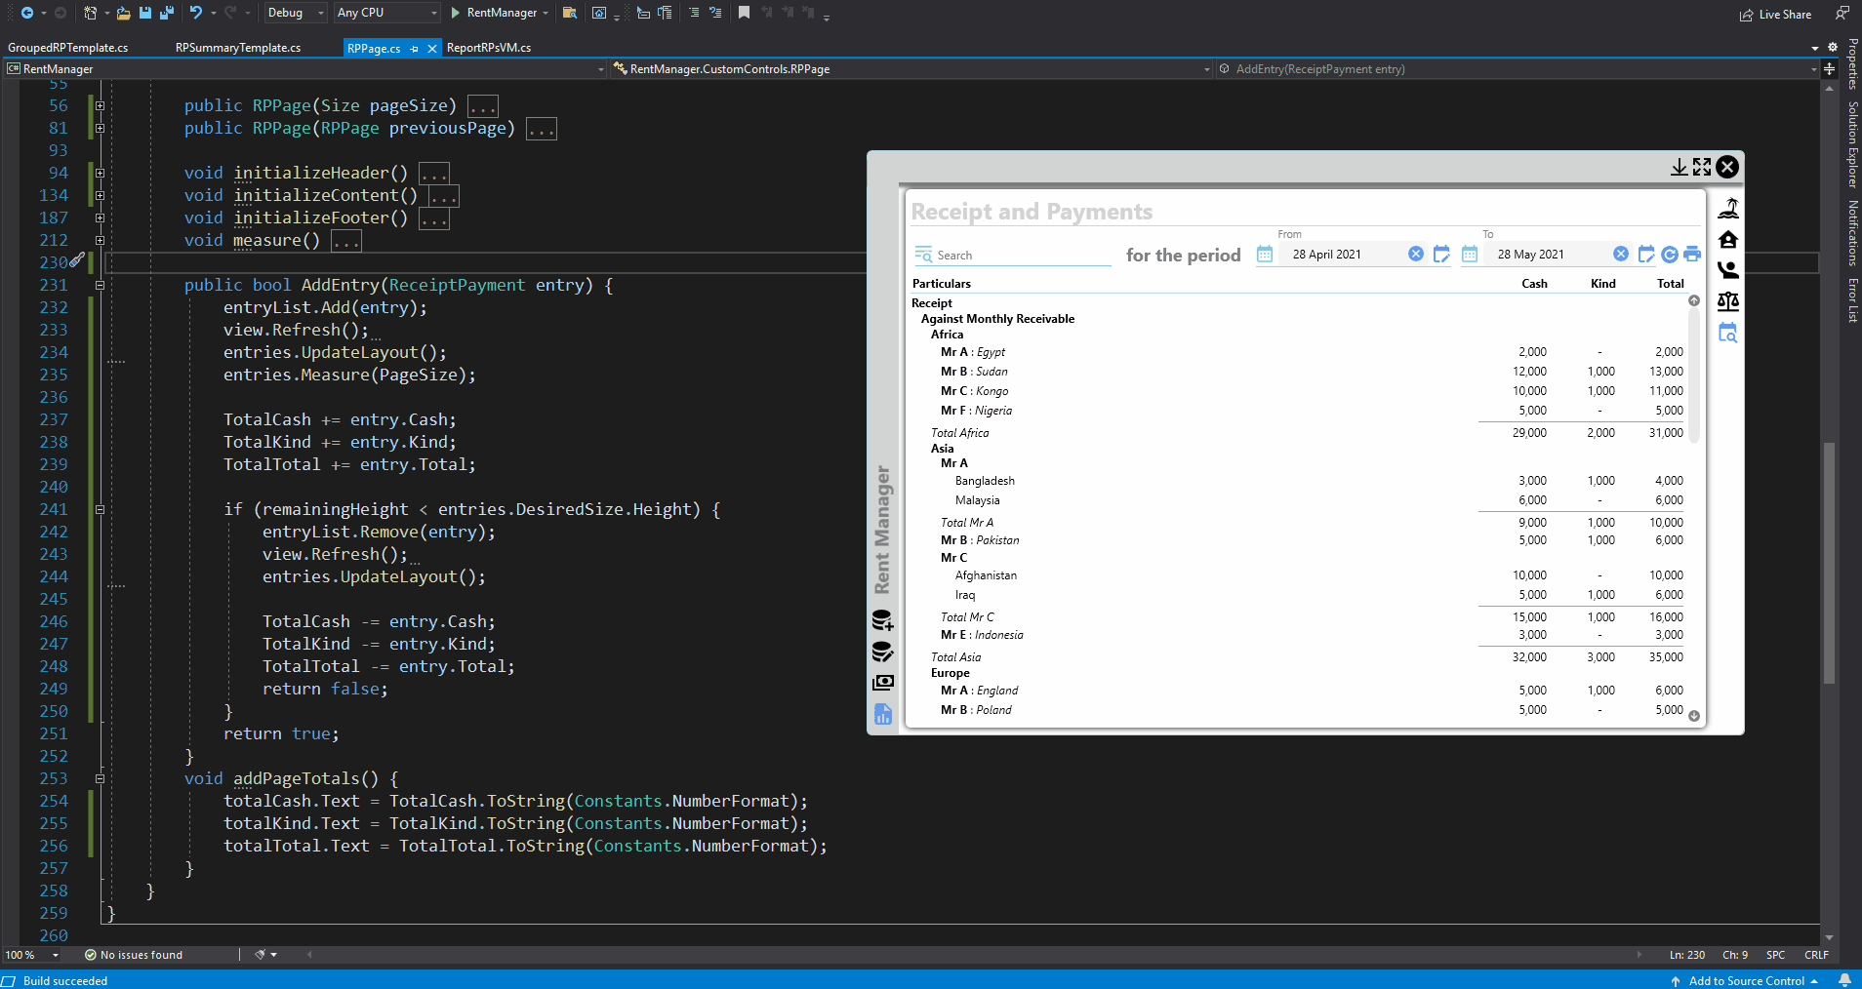This screenshot has height=989, width=1862.
Task: Click the Live Share button
Action: pyautogui.click(x=1776, y=15)
